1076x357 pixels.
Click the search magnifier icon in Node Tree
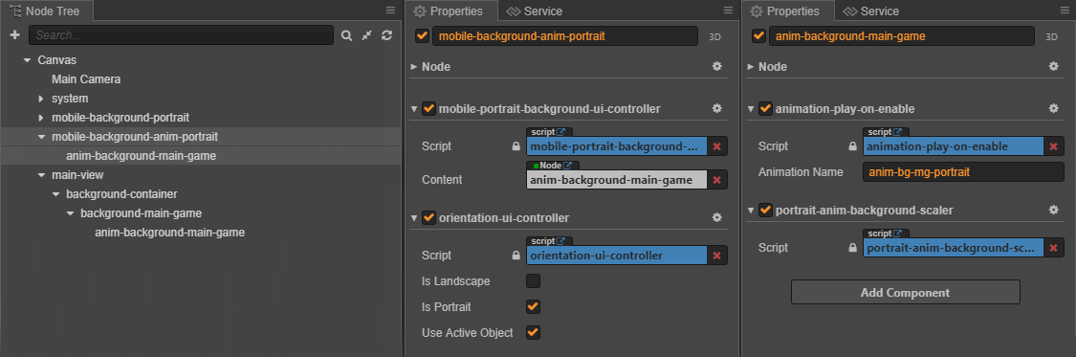pyautogui.click(x=347, y=35)
